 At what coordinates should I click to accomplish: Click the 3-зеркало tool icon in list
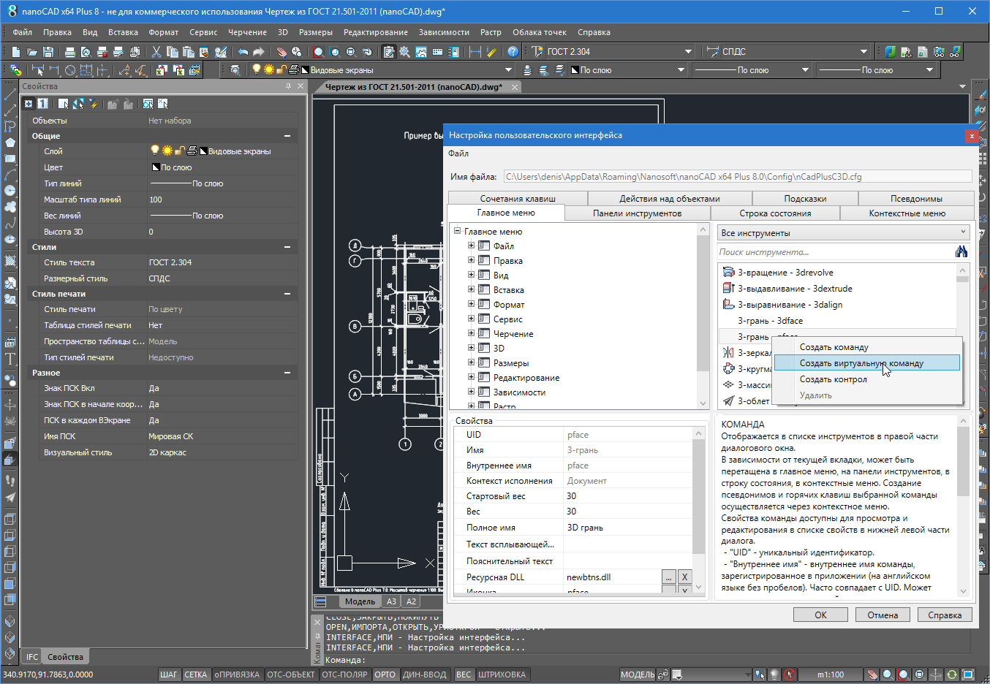[728, 353]
